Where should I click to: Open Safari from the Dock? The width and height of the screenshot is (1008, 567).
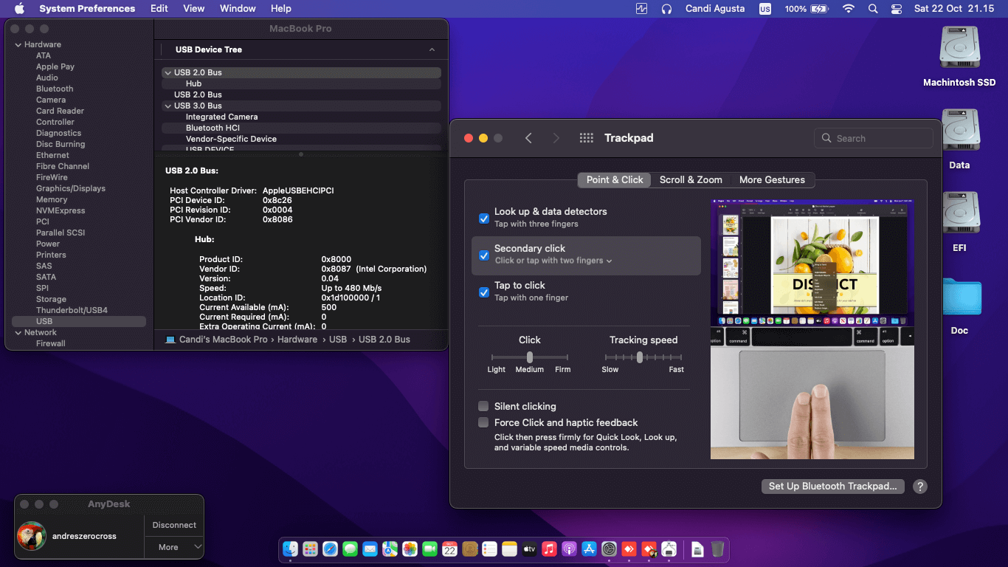coord(330,549)
